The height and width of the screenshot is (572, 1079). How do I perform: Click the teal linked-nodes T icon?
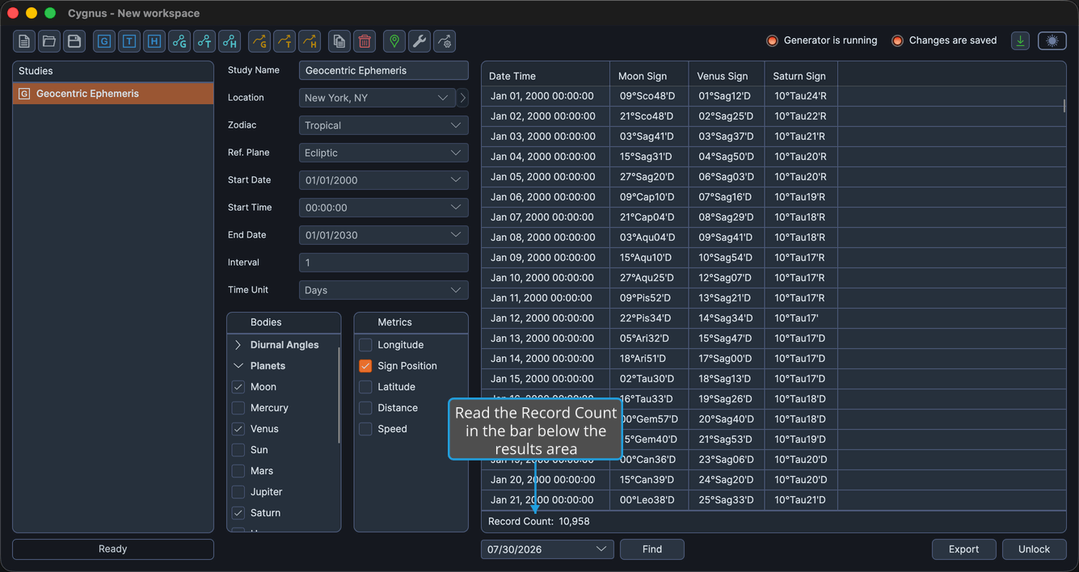tap(204, 41)
